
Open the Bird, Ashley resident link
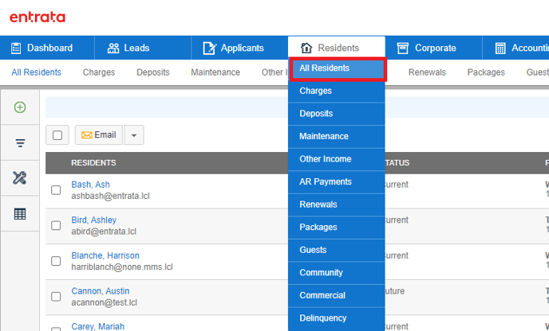94,220
